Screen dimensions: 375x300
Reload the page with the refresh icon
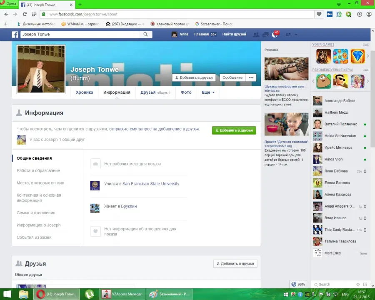pyautogui.click(x=25, y=14)
